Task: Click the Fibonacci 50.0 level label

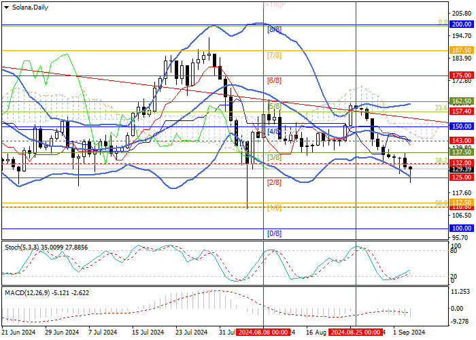Action: [441, 203]
